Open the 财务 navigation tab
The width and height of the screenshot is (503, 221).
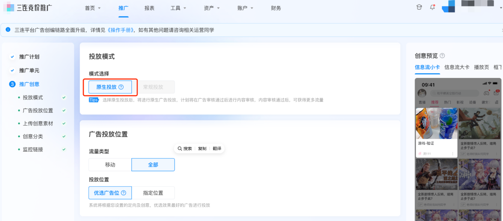pyautogui.click(x=276, y=8)
